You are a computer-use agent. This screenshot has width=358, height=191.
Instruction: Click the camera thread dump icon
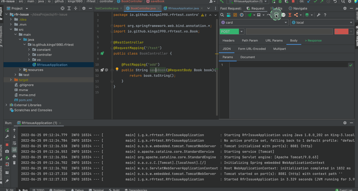(x=7, y=151)
